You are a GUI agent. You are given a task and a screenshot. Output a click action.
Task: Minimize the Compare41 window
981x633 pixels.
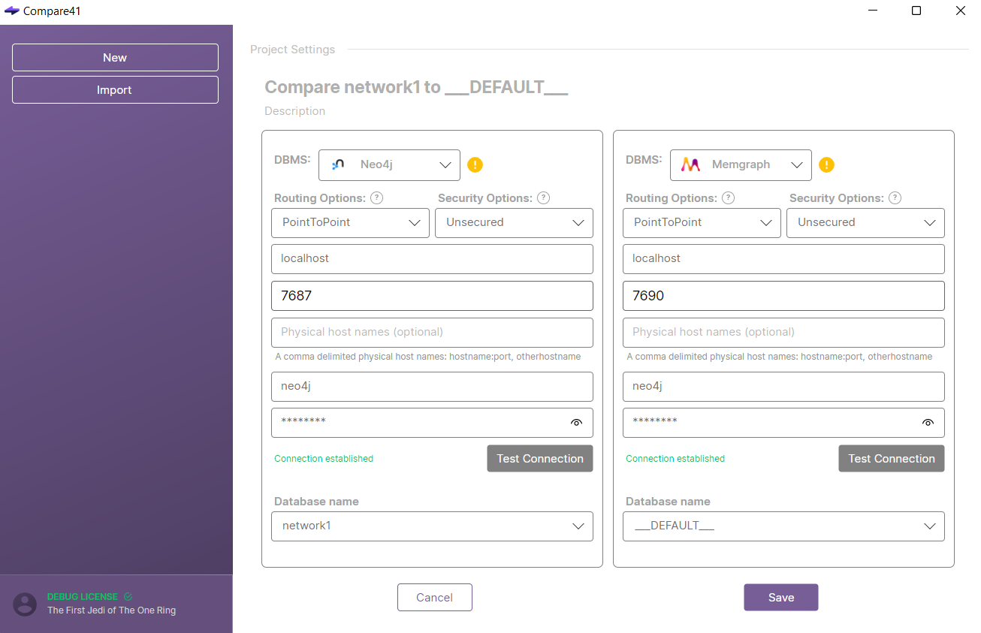[873, 11]
